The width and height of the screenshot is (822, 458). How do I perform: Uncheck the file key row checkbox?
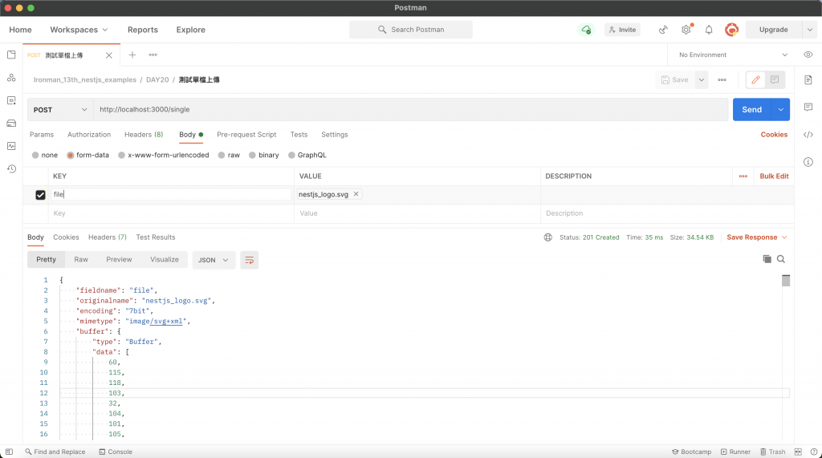point(40,195)
